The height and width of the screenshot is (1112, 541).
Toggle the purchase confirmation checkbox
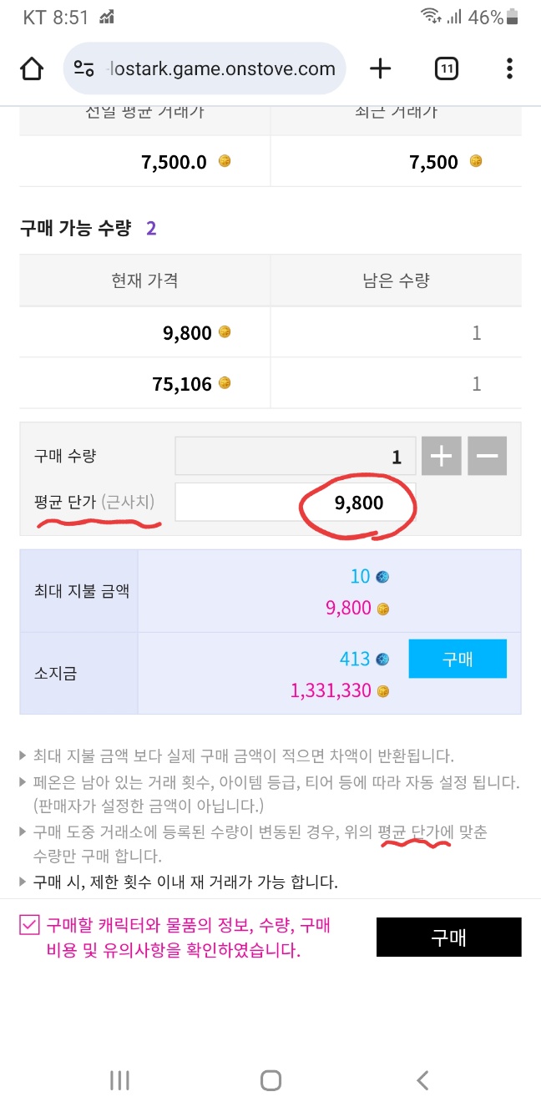[x=30, y=925]
